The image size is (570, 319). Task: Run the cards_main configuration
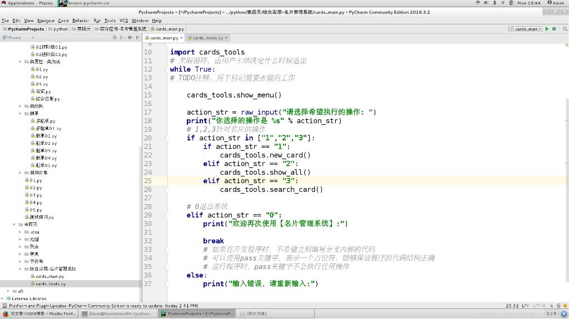(x=547, y=29)
